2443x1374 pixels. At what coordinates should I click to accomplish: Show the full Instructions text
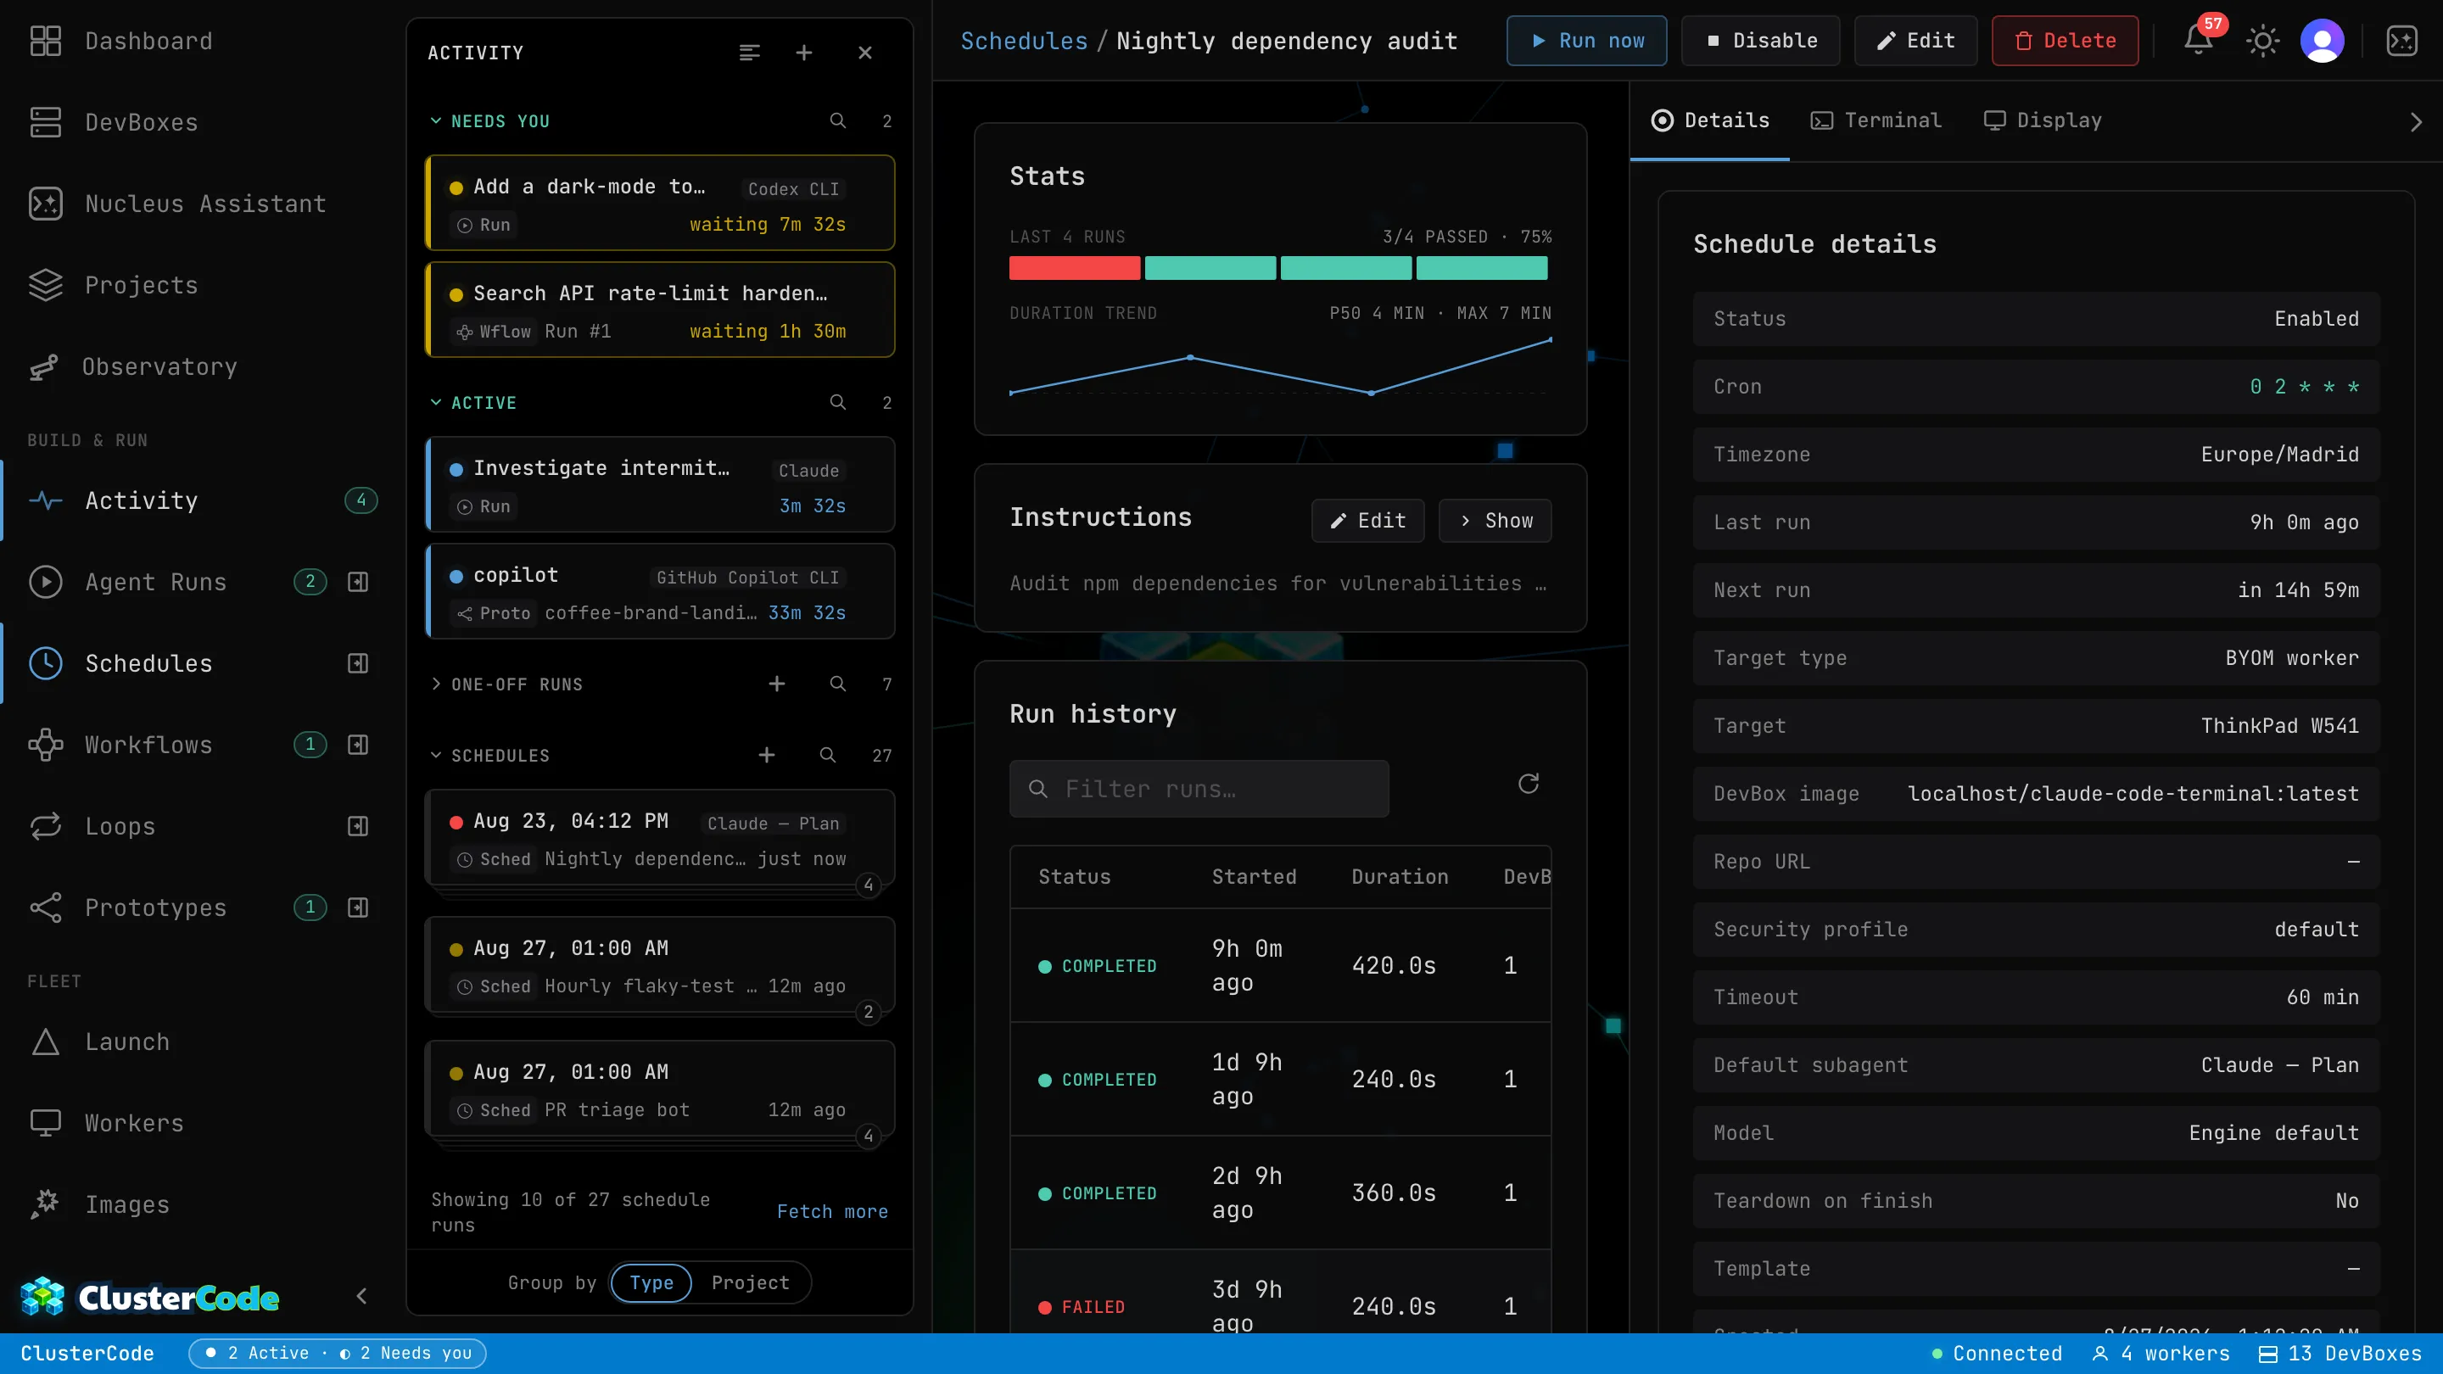pyautogui.click(x=1495, y=521)
